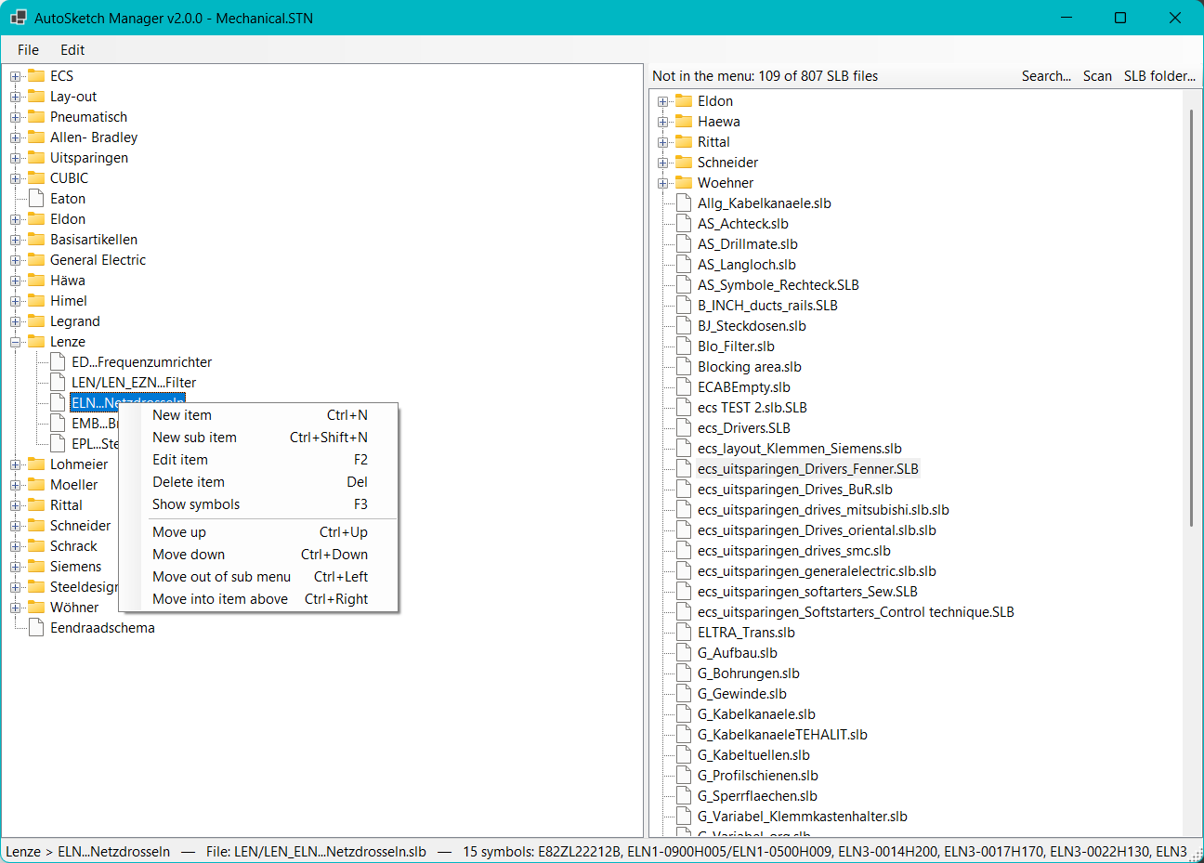Click the SLB list vertical scrollbar thumb

pos(1191,318)
